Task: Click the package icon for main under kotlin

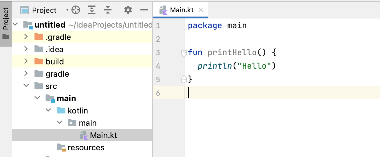Action: tap(72, 123)
